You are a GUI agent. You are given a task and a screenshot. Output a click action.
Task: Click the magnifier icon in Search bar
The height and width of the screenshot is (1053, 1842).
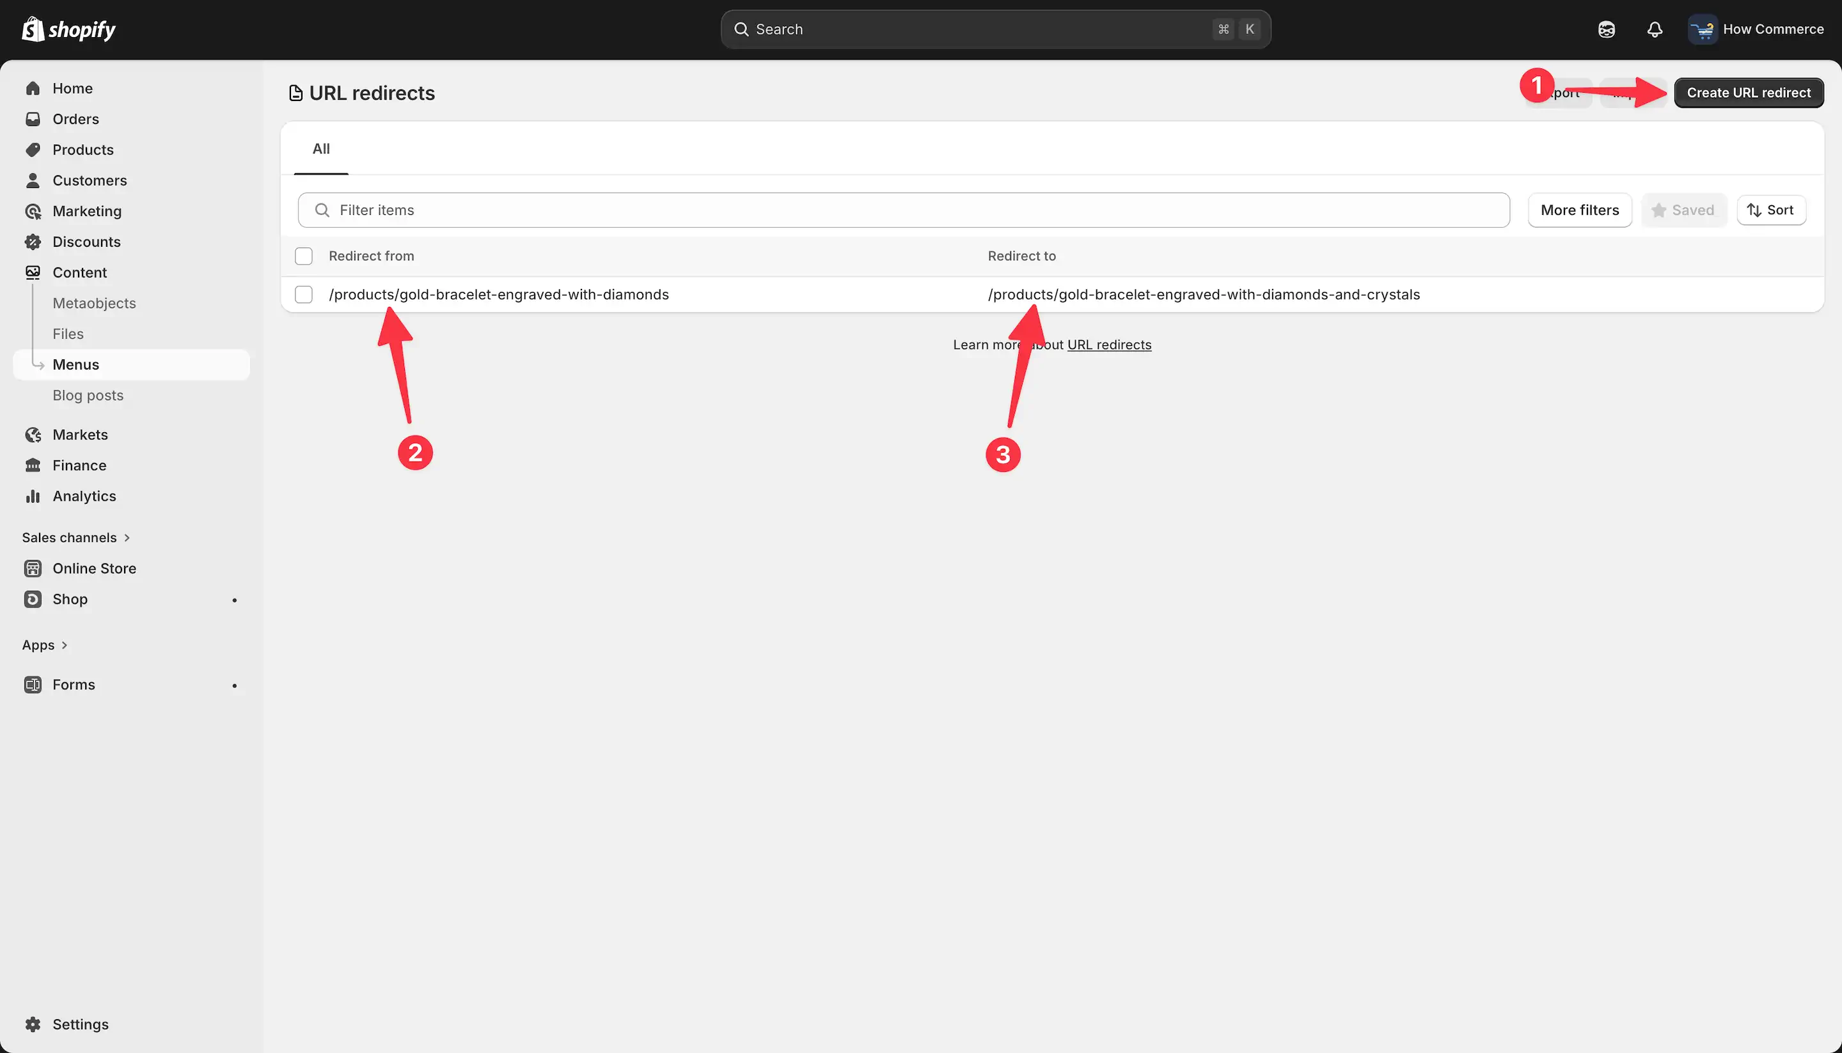741,29
